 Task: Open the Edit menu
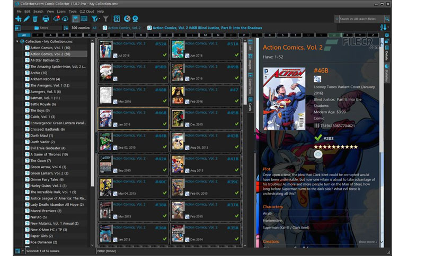(27, 12)
